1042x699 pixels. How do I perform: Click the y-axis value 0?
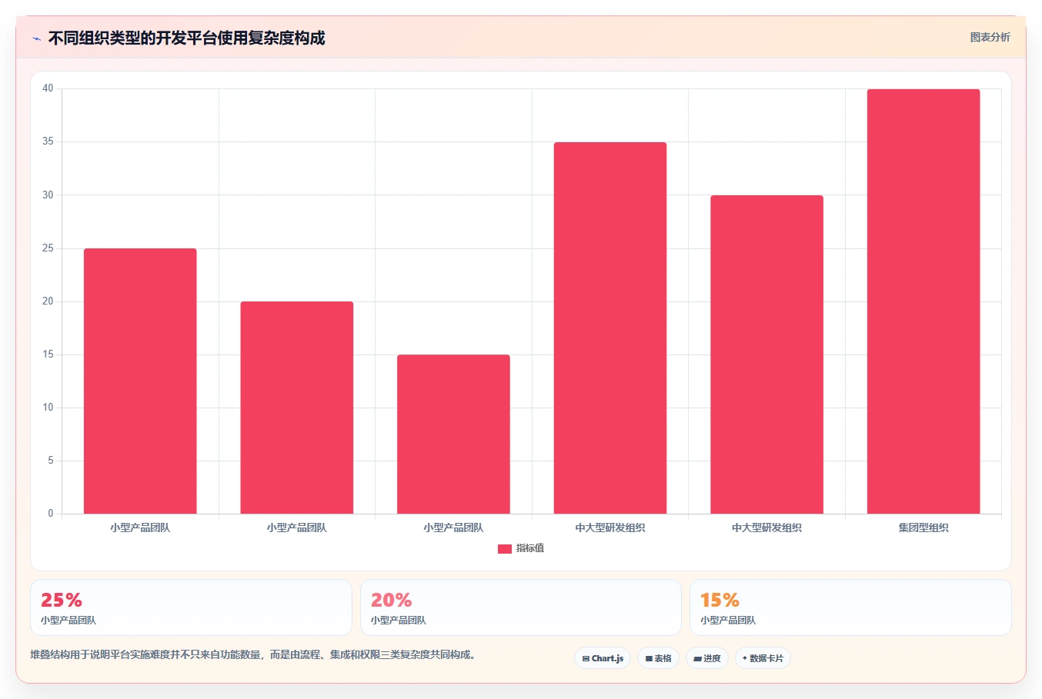pos(51,514)
